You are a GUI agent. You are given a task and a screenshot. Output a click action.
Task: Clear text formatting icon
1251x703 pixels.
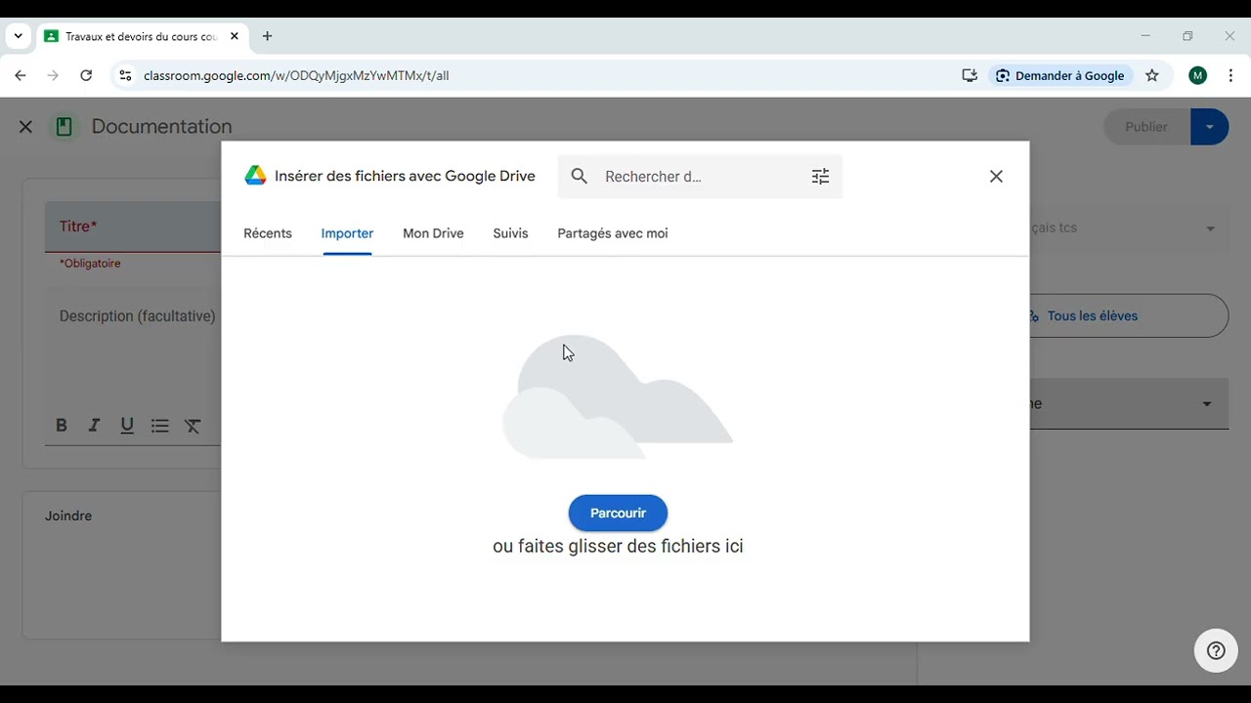tap(194, 426)
